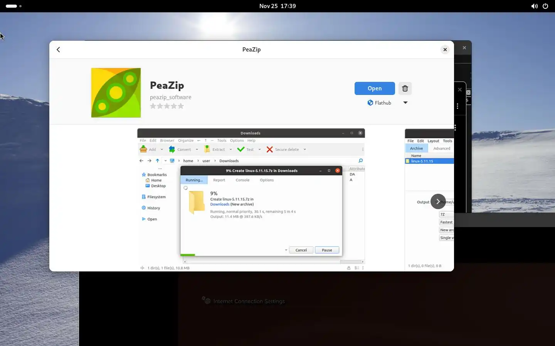The image size is (555, 346).
Task: Uninstall PeaZip with the trash icon
Action: 405,88
